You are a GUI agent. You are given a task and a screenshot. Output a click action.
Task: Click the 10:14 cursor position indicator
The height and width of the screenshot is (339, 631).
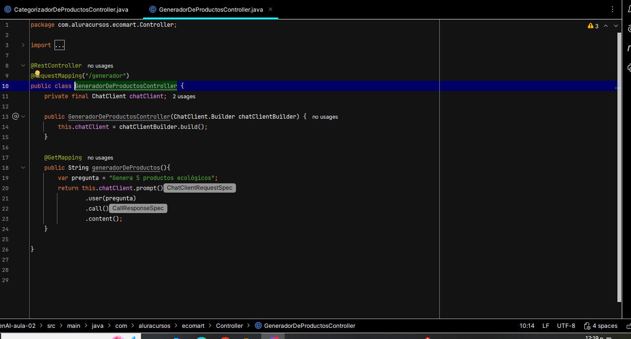pyautogui.click(x=526, y=326)
